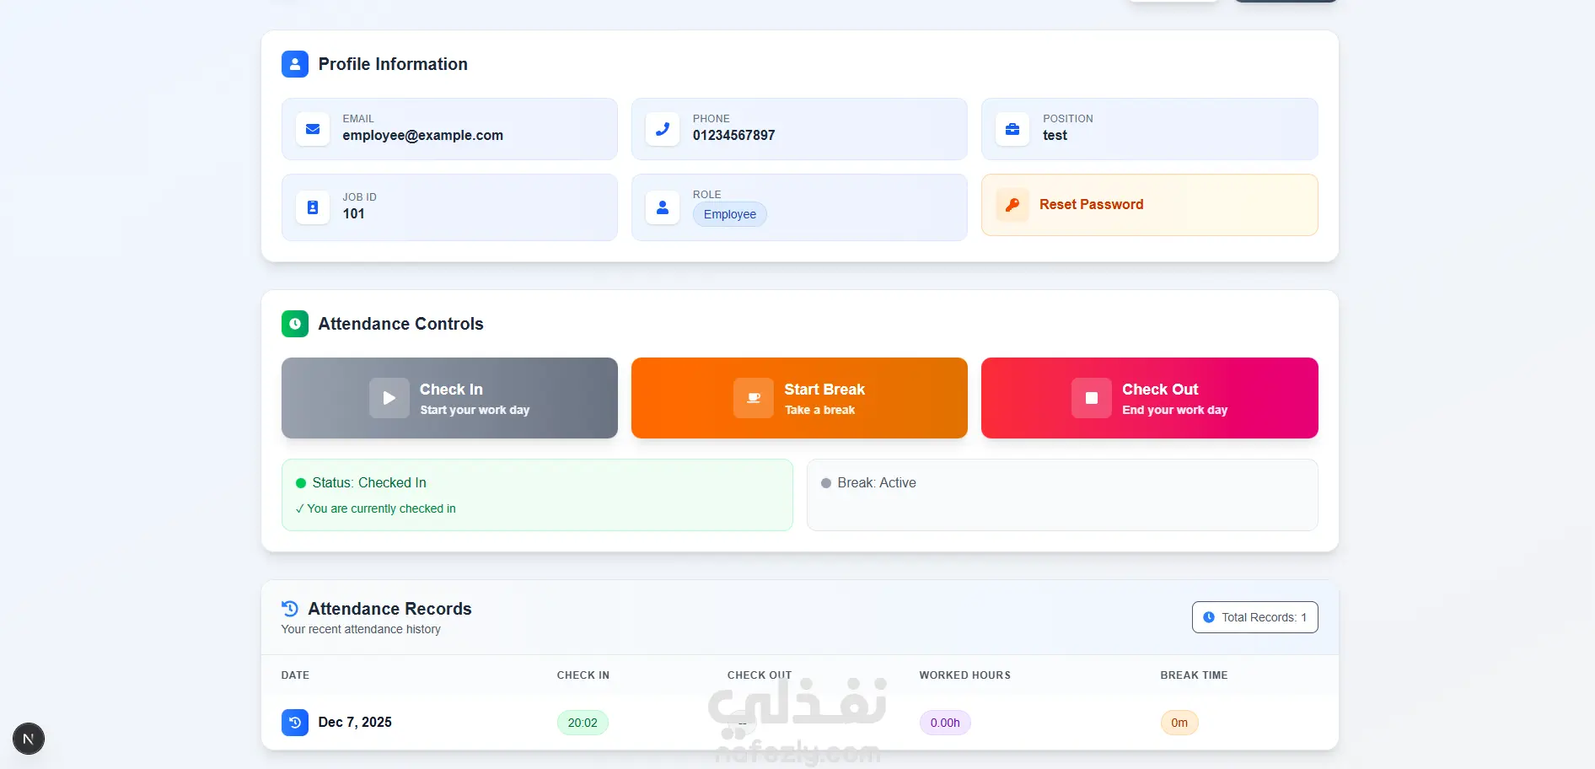
Task: Click the Job ID badge icon
Action: pyautogui.click(x=313, y=207)
